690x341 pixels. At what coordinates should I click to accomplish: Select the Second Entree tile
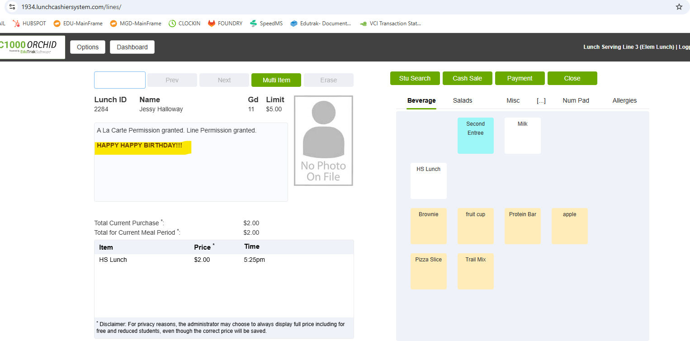tap(475, 135)
